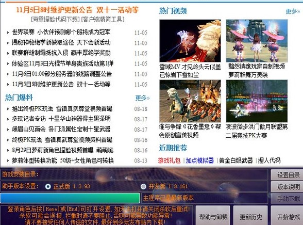Open list item 11月5日8时维护更新公告 双十一活动等
Image resolution: width=303 pixels, height=225 pixels.
click(61, 84)
